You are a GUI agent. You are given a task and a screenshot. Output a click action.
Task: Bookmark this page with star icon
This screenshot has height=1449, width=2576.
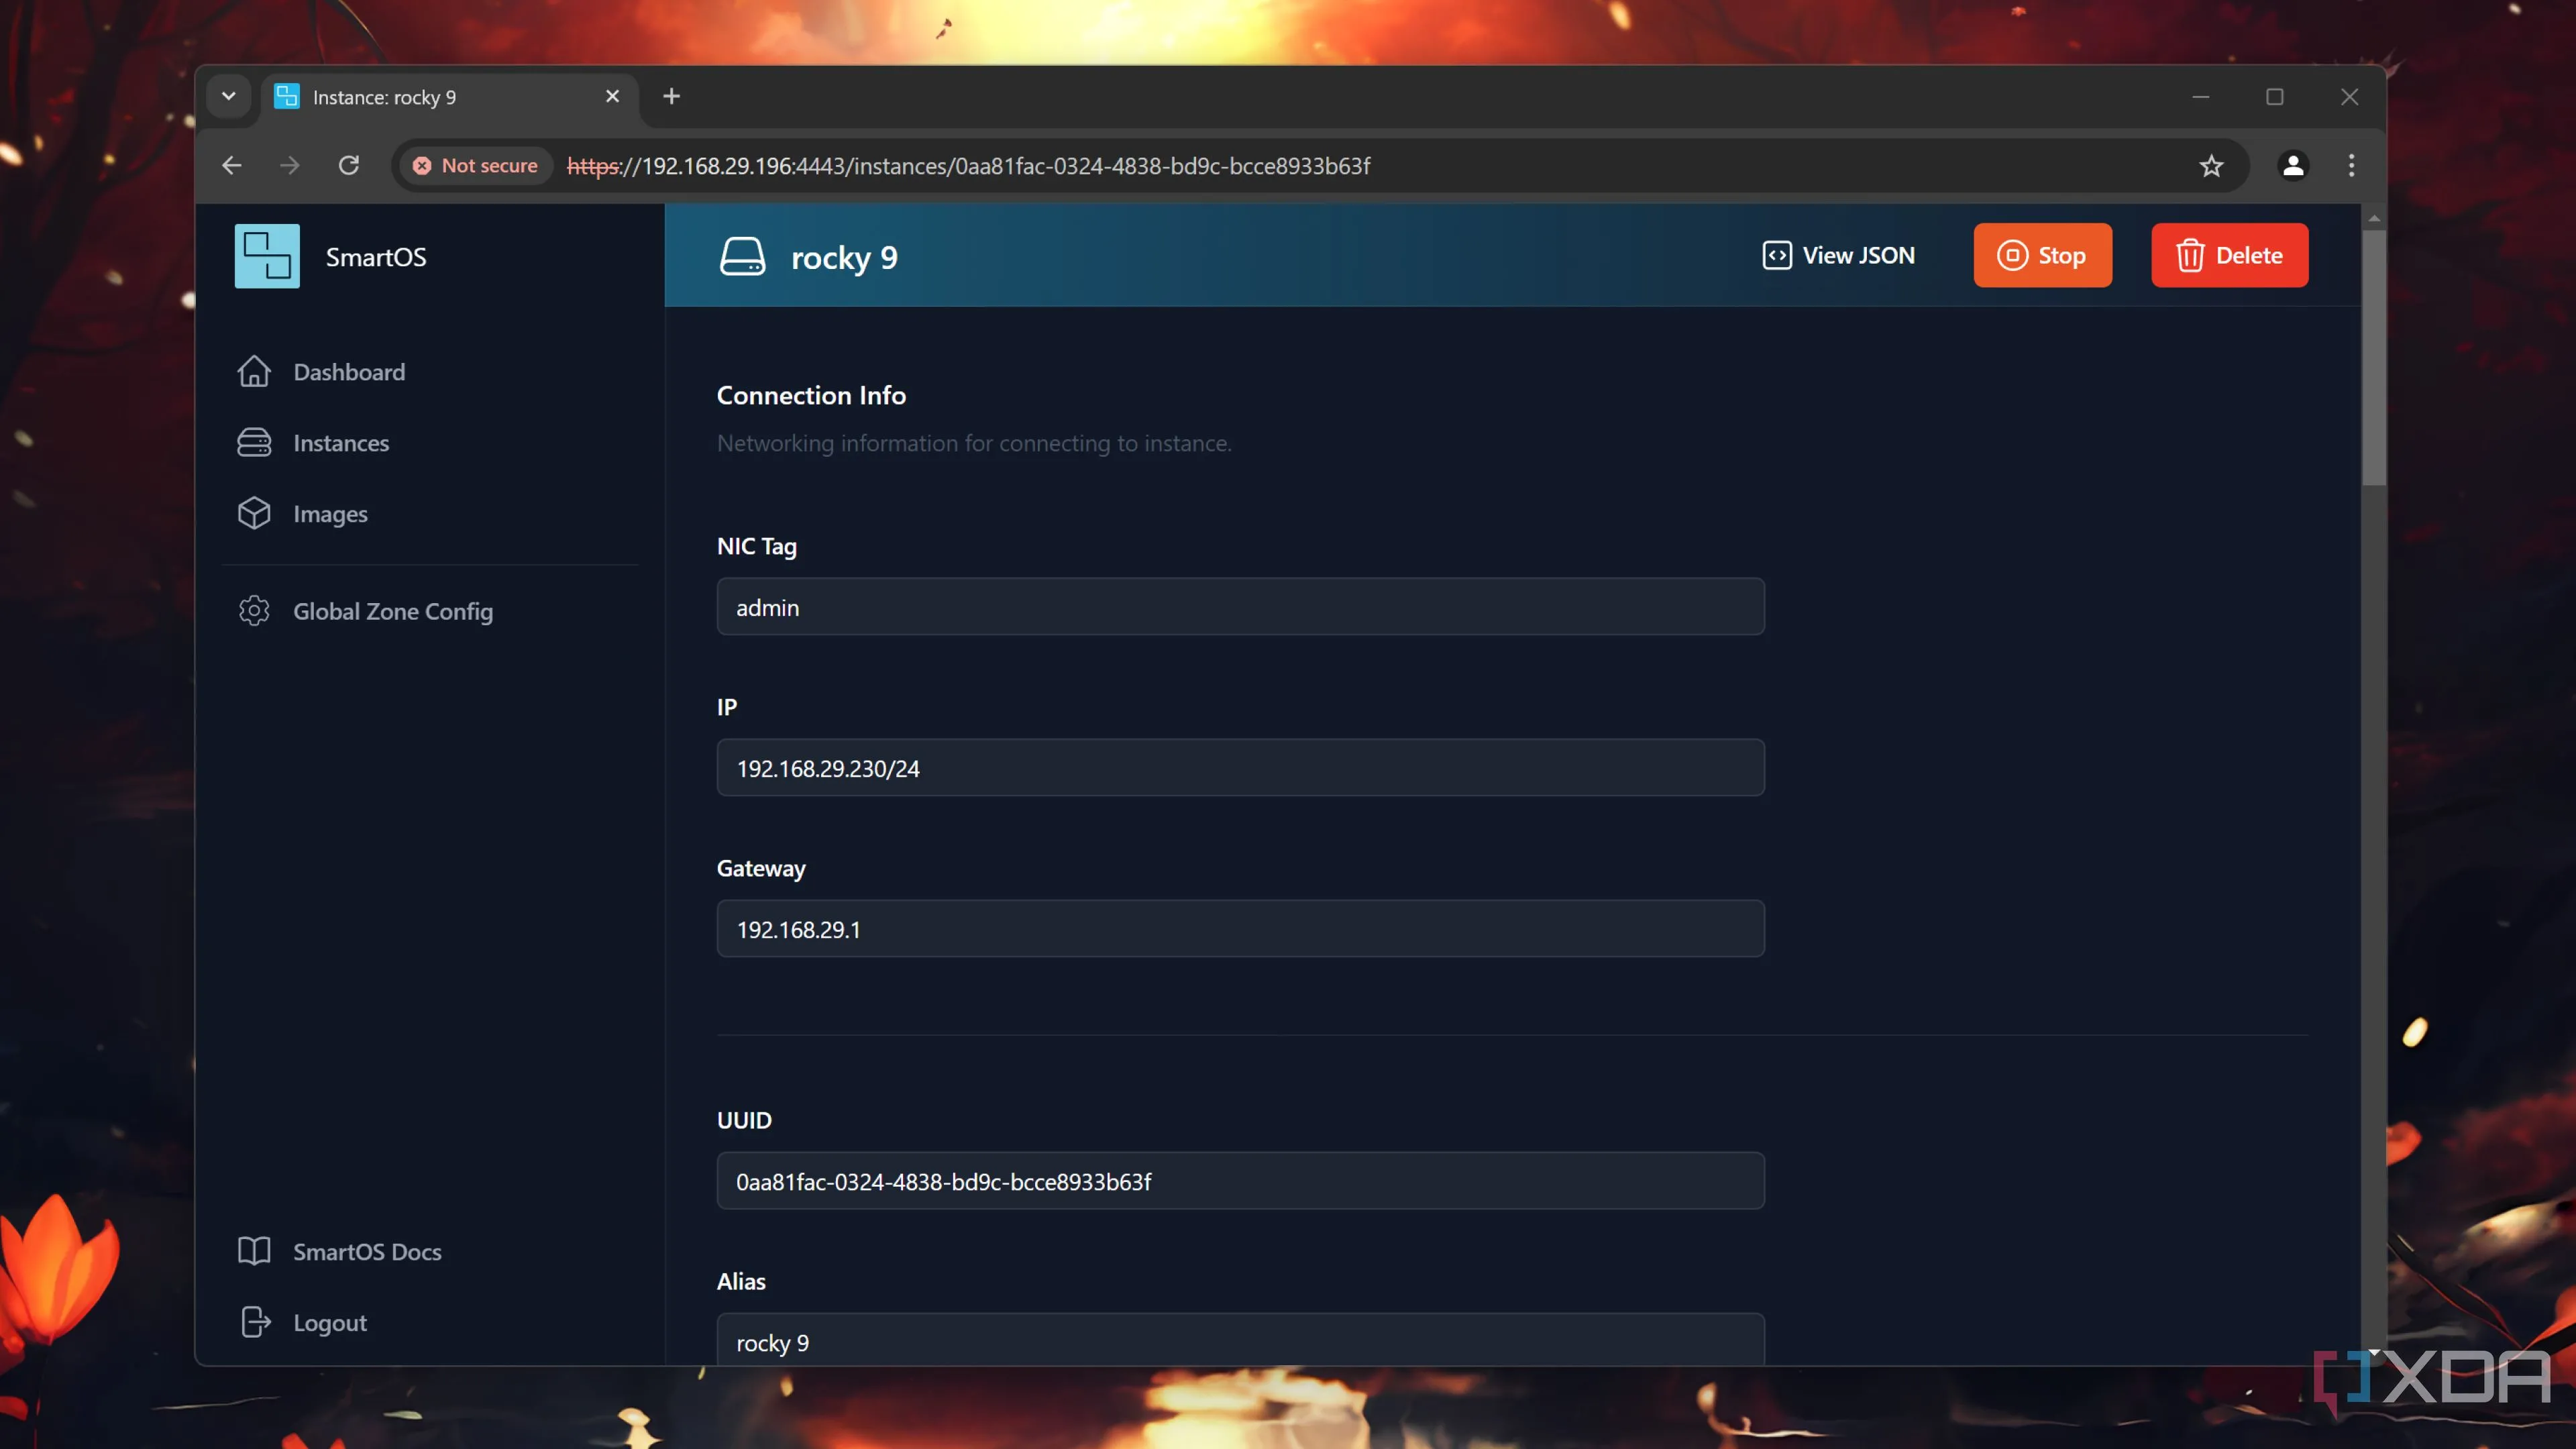click(x=2211, y=166)
